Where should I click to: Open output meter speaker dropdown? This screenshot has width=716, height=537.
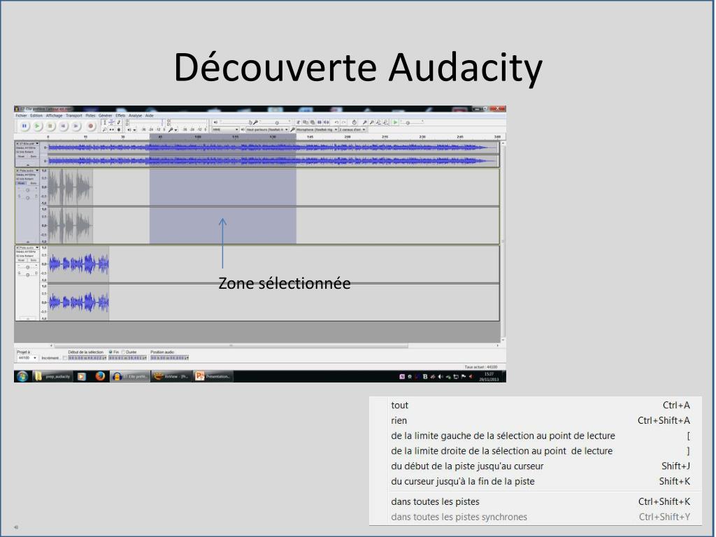coord(134,129)
